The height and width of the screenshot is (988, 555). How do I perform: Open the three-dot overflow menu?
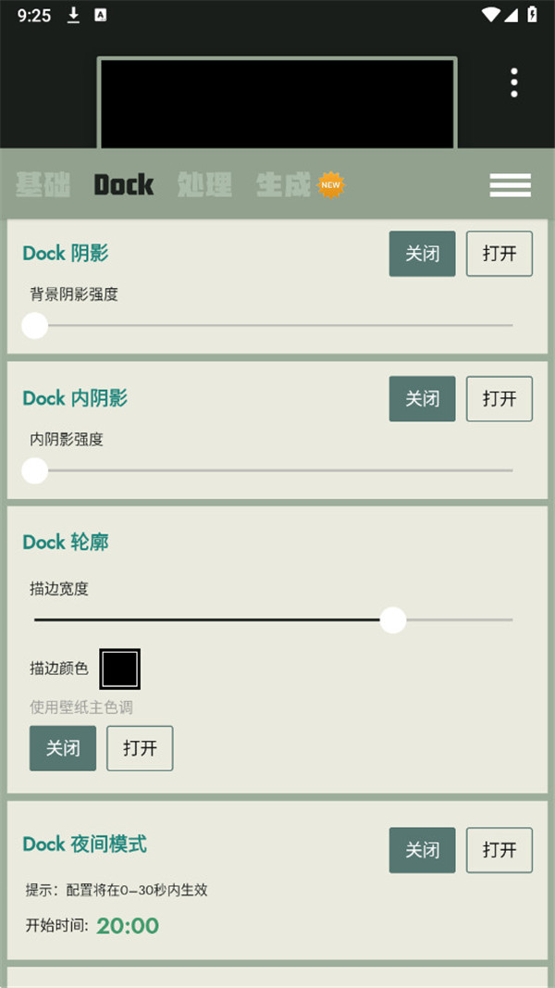tap(514, 82)
